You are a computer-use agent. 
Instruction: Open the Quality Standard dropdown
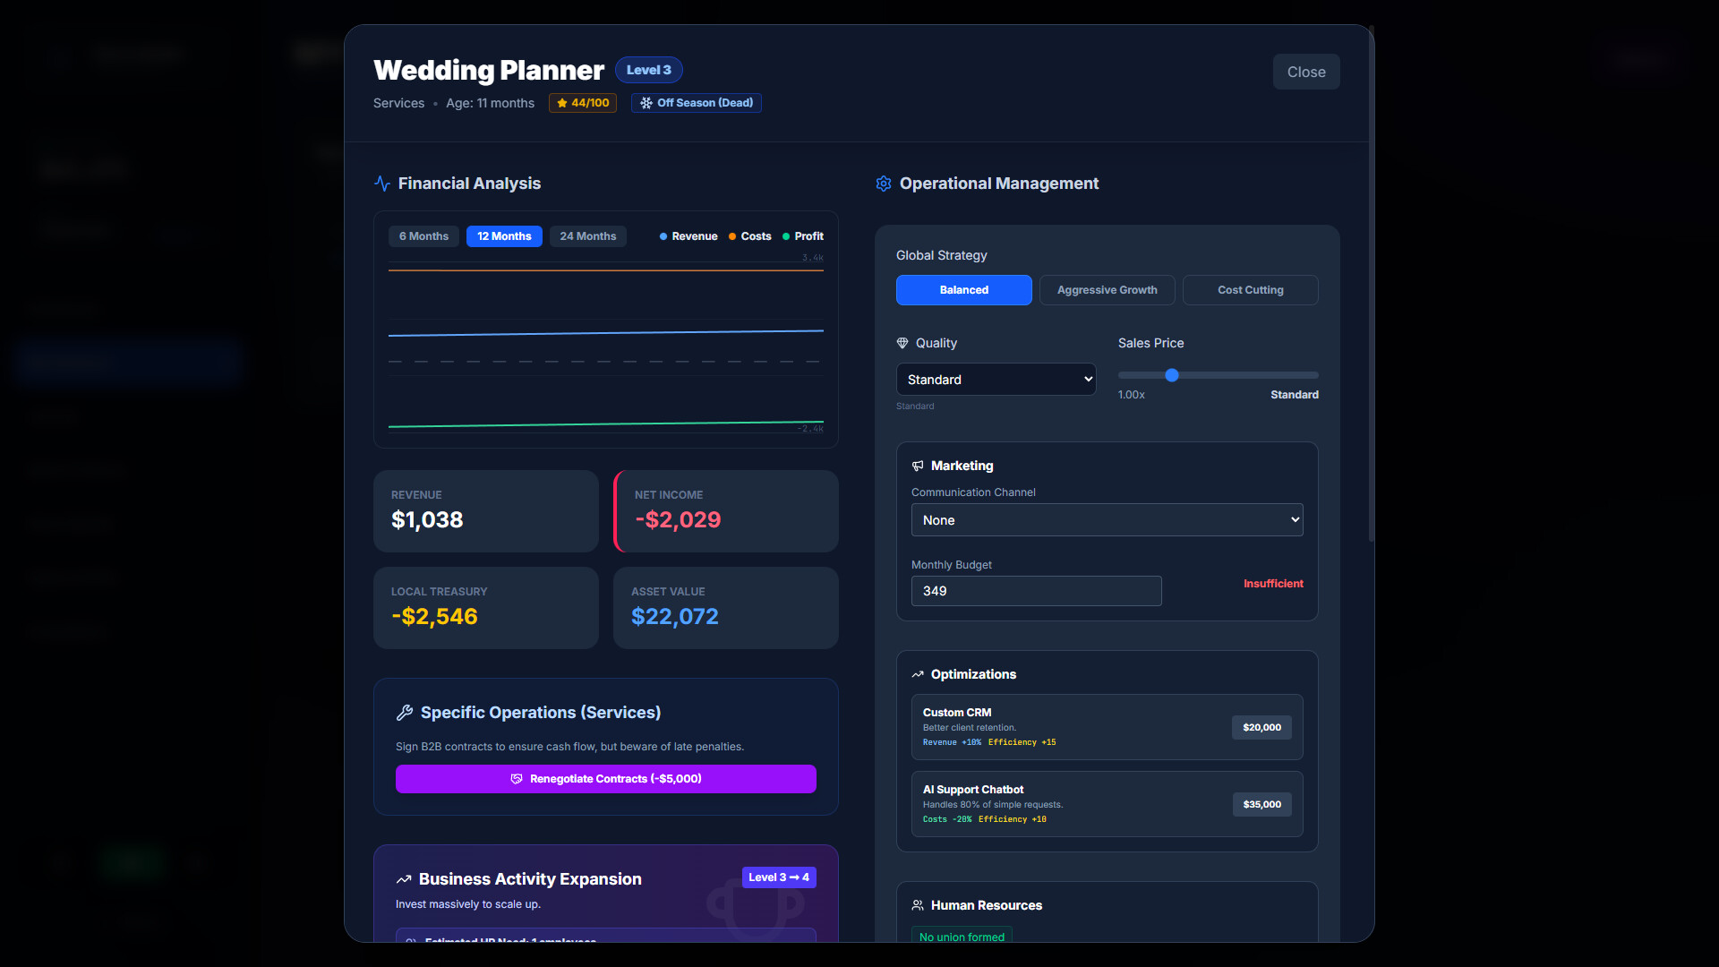click(x=996, y=380)
